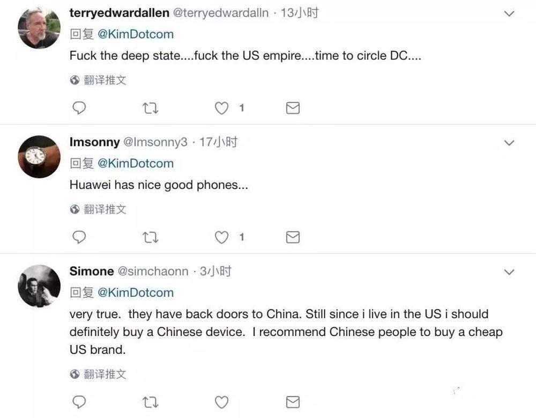Retweet Imsonny's Huawei phones tweet

[x=150, y=237]
